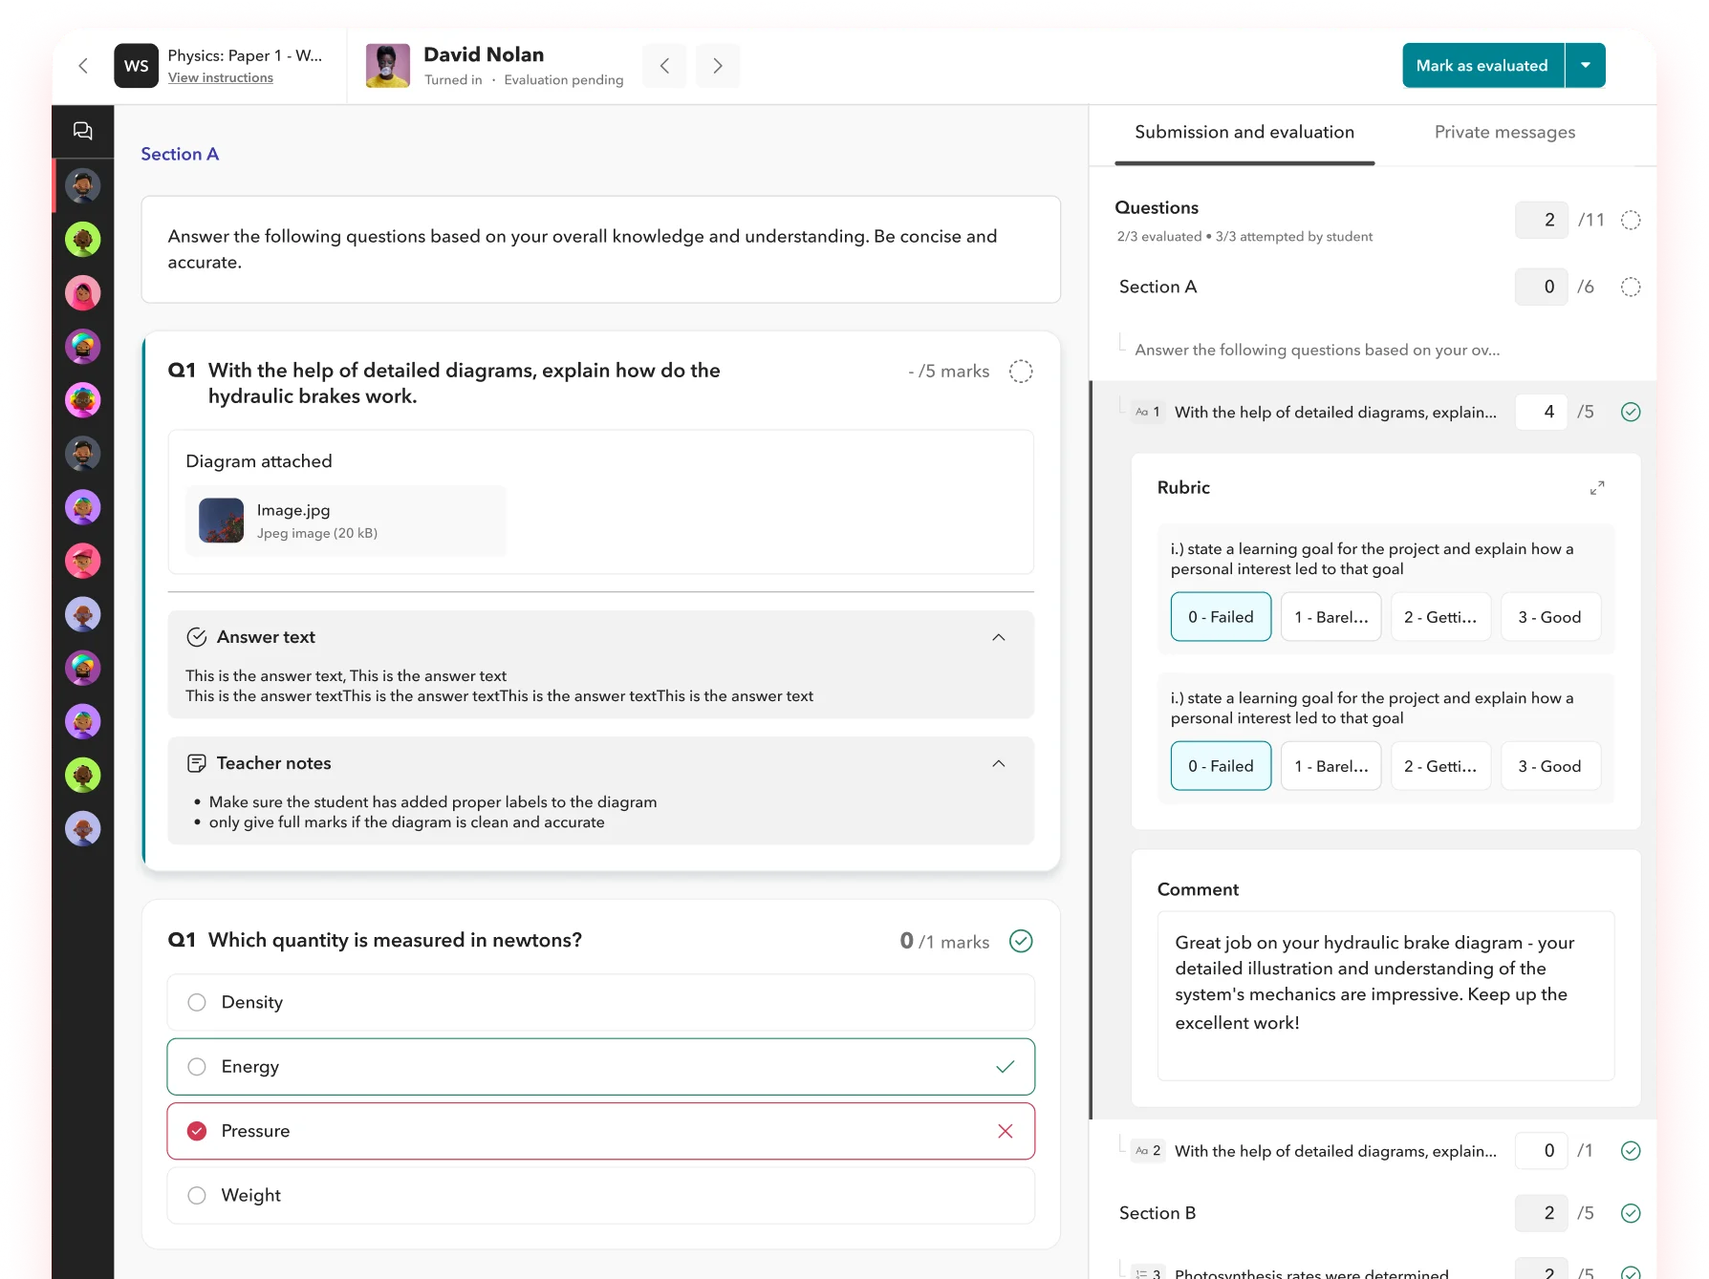Go to the previous student submission
This screenshot has height=1279, width=1709.
click(664, 65)
